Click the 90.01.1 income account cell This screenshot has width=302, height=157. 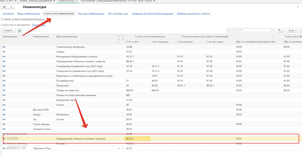191,85
